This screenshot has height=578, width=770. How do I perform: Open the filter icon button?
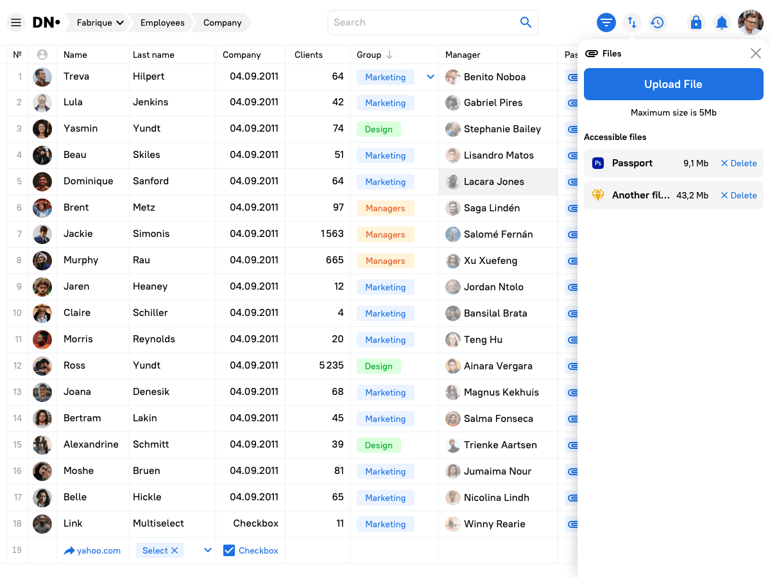click(x=606, y=22)
